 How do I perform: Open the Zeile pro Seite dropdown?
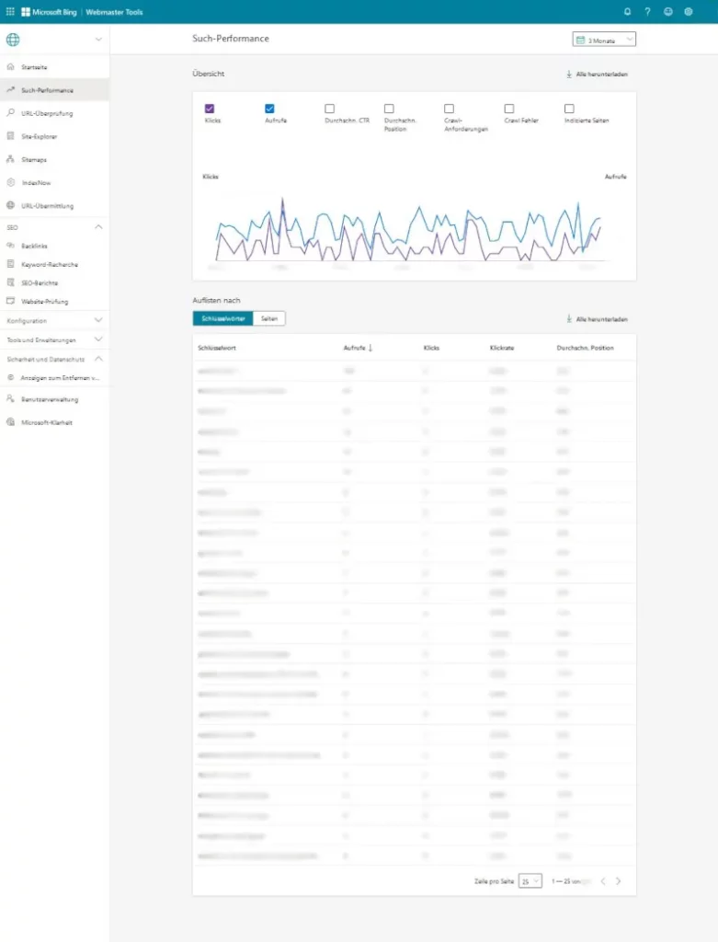(x=530, y=880)
